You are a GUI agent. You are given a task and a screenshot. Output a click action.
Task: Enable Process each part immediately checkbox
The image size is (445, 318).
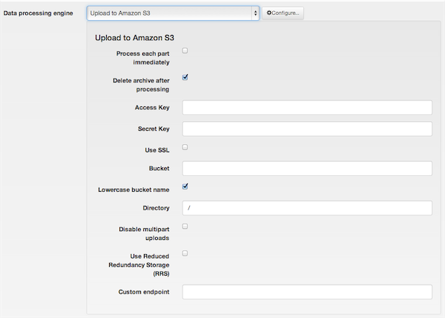(x=185, y=51)
